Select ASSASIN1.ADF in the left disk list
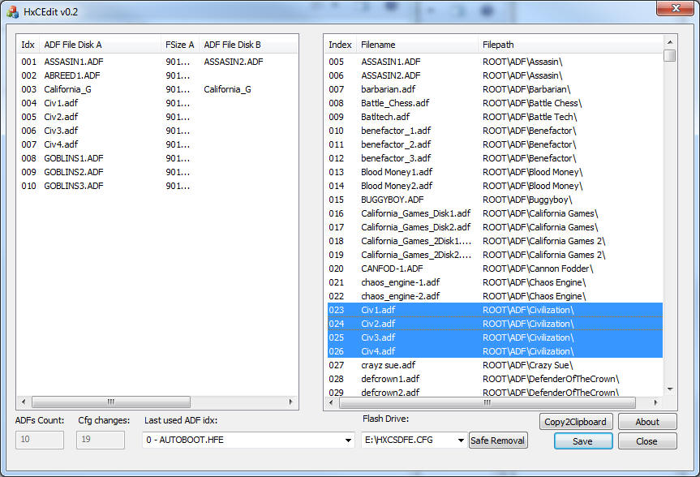 coord(73,62)
